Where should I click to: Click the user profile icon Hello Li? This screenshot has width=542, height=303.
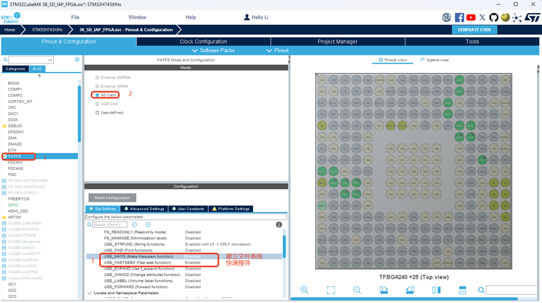tap(247, 17)
